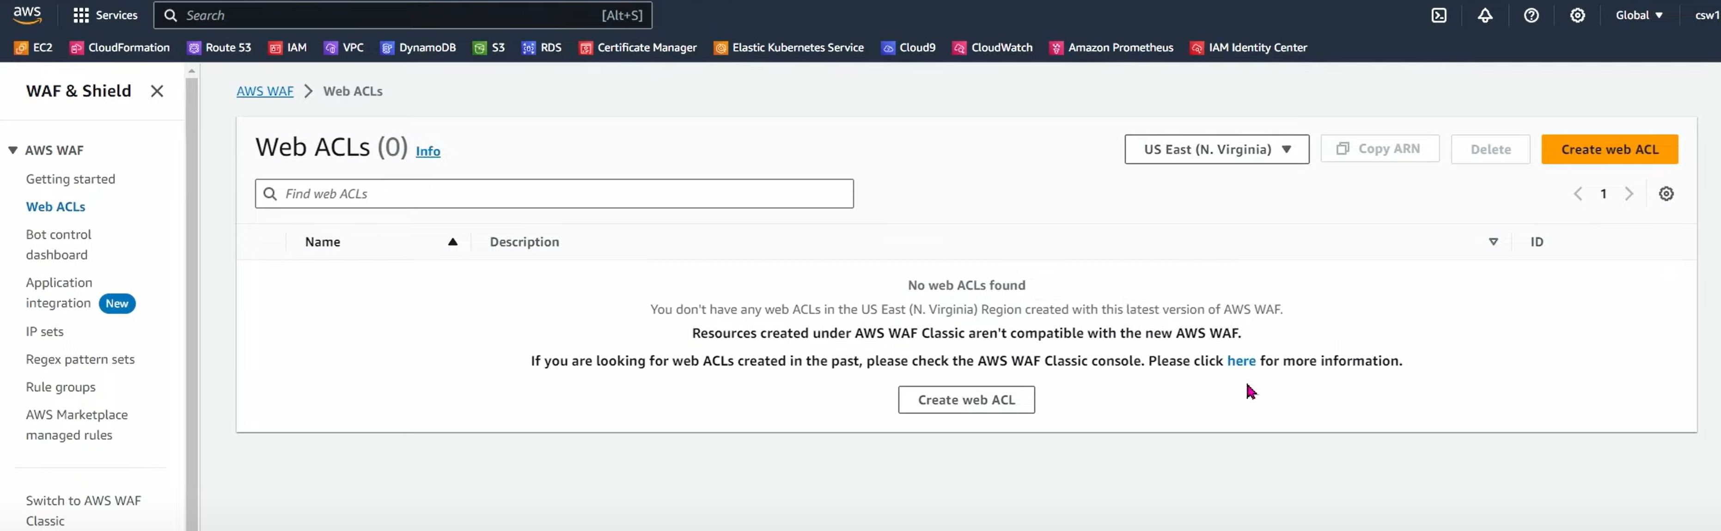Click the ID column header

click(1537, 242)
